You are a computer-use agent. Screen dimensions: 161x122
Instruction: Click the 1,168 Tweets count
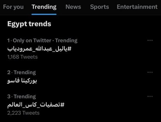(23, 57)
